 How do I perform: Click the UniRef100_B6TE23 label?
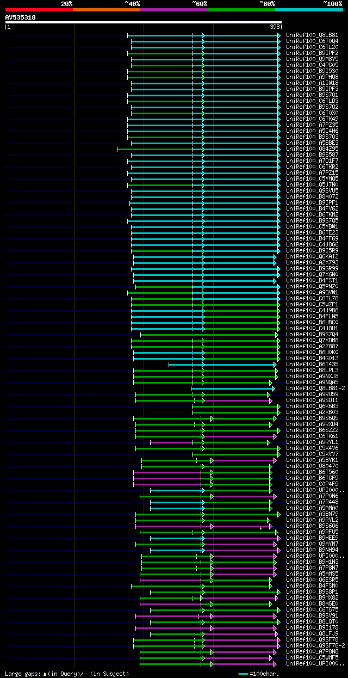coord(312,232)
